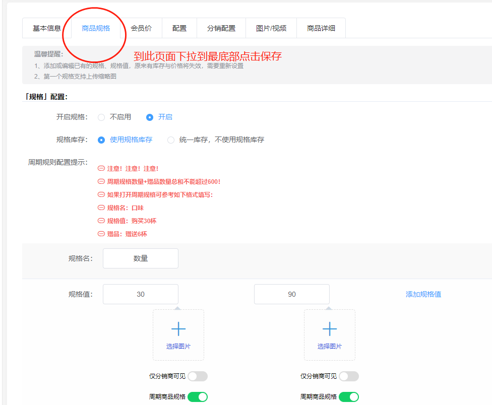
Task: Click 选择图片 label under the 90 value
Action: tap(330, 346)
